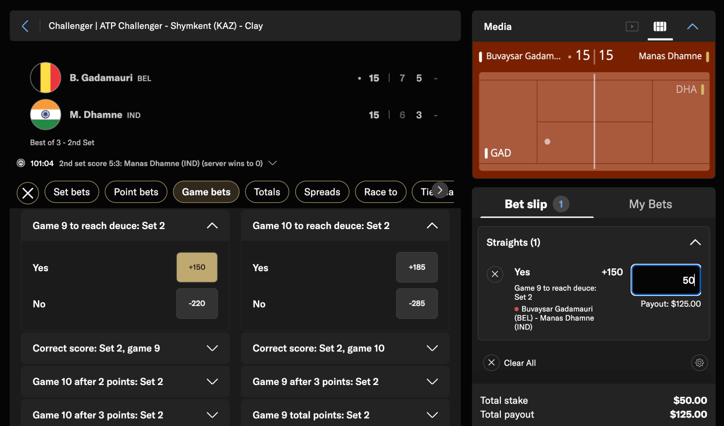The height and width of the screenshot is (426, 724).
Task: Expand Game 10 after 2 points market
Action: 125,381
